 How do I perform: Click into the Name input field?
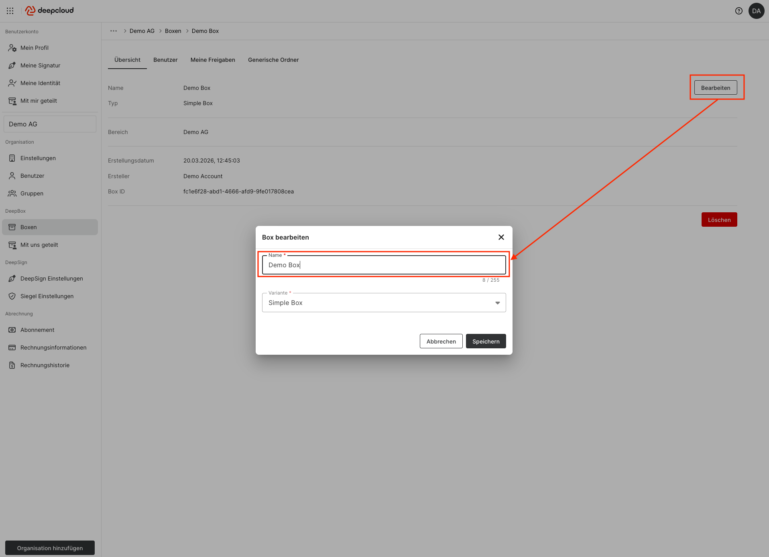[383, 265]
